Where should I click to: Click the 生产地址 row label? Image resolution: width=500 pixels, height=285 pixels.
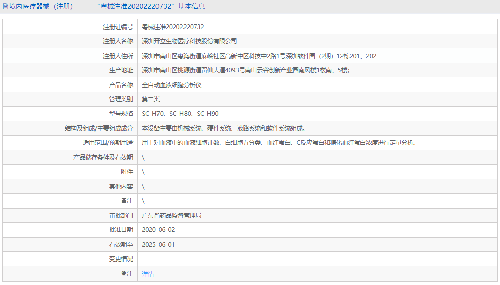click(x=121, y=70)
